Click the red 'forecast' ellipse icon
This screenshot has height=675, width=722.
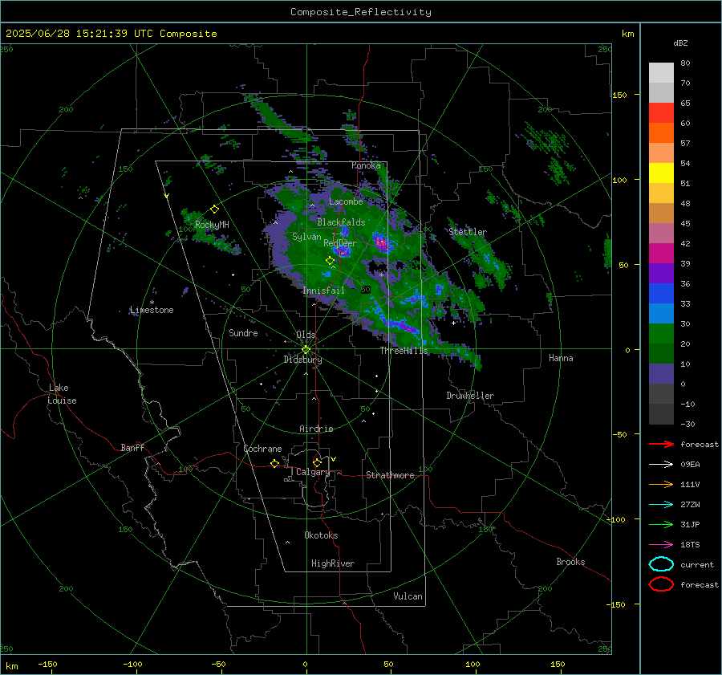[x=661, y=584]
